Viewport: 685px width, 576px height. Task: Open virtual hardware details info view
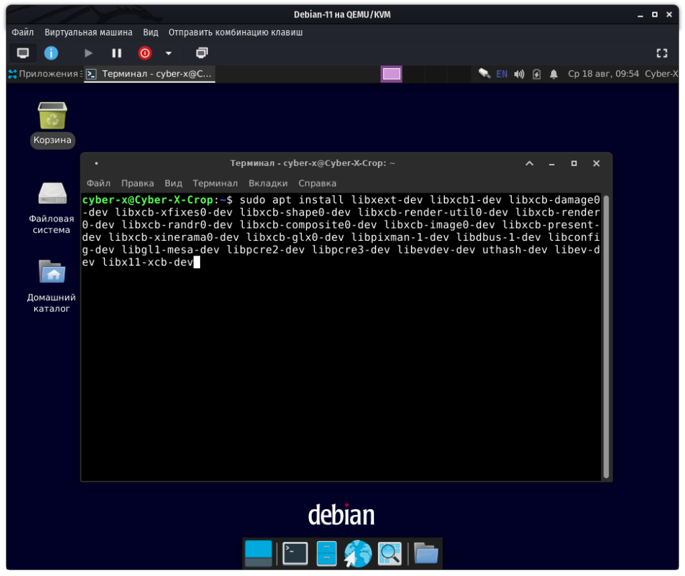(51, 53)
